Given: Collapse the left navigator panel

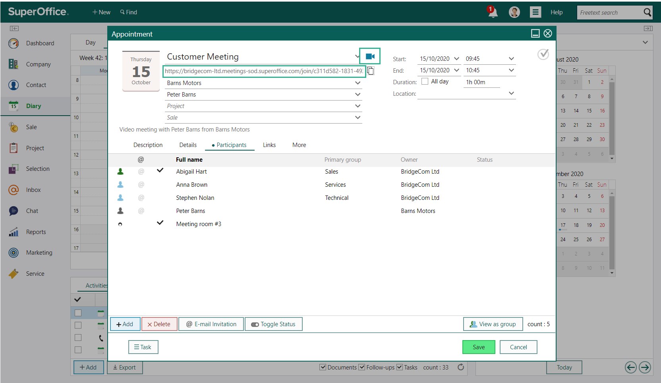Looking at the screenshot, I should [14, 28].
